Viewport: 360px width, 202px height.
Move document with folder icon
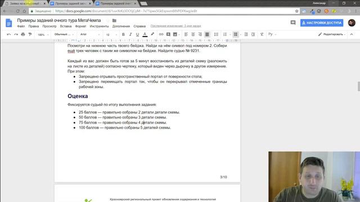tap(114, 21)
